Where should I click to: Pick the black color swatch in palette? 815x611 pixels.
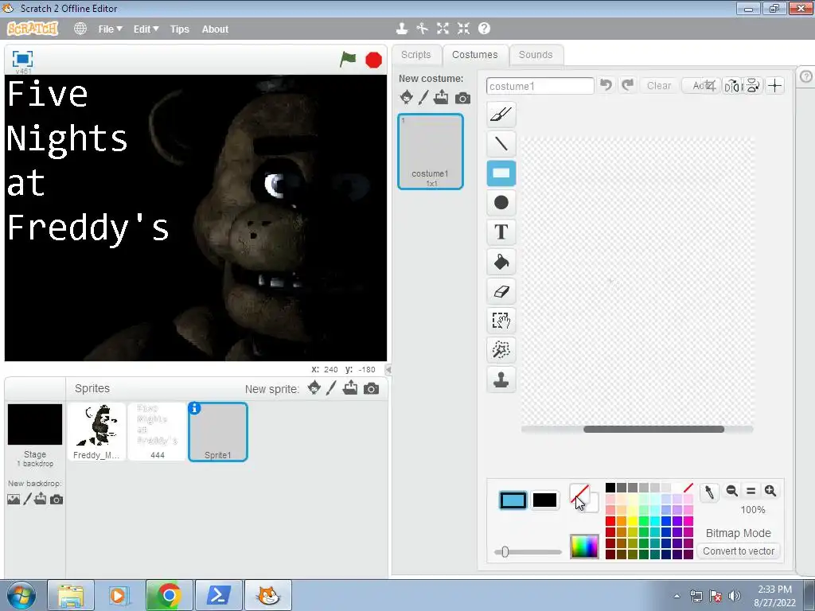click(610, 488)
